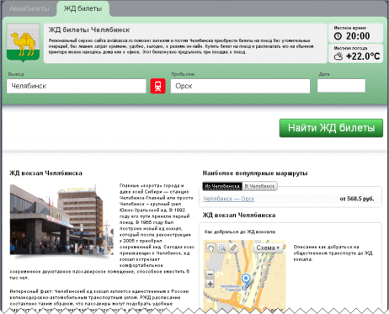This screenshot has width=389, height=314.
Task: Click the clock icon next to 20:00
Action: [338, 36]
